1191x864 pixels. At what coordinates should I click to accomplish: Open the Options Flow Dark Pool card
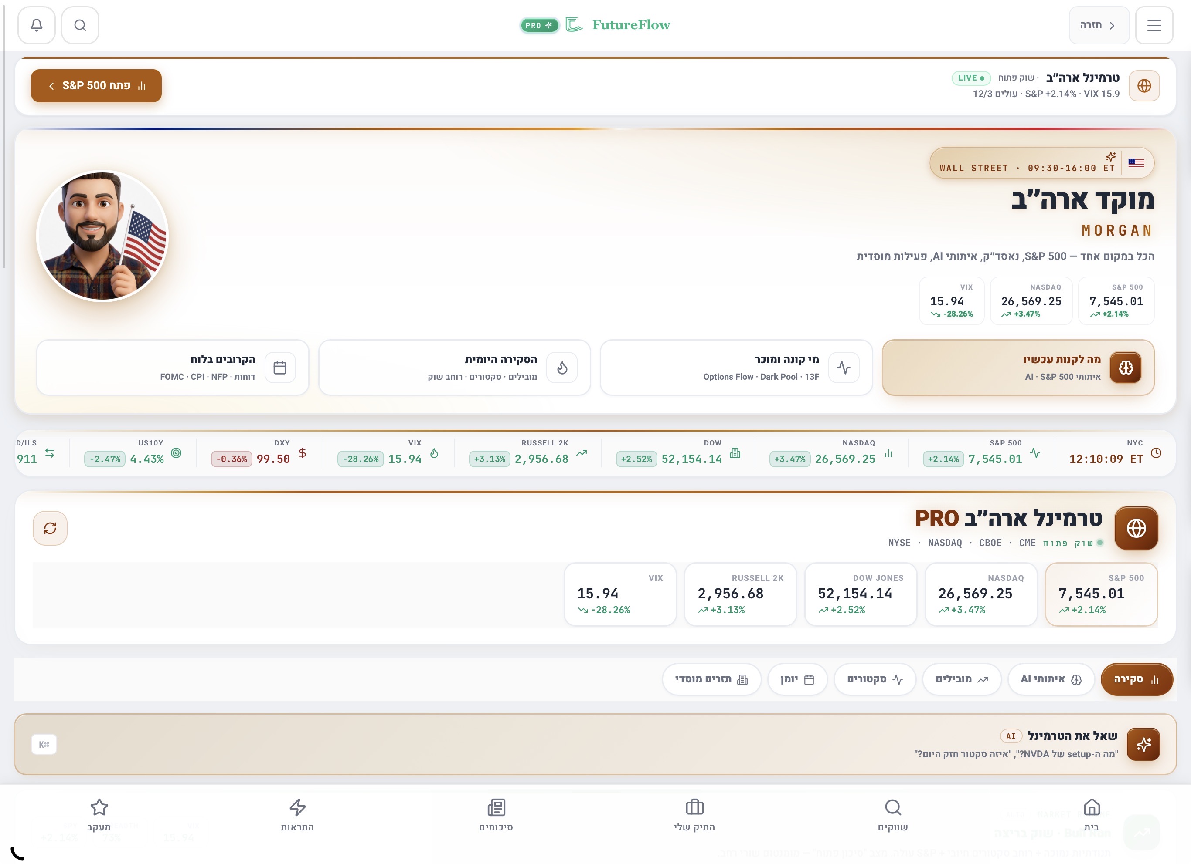point(736,367)
